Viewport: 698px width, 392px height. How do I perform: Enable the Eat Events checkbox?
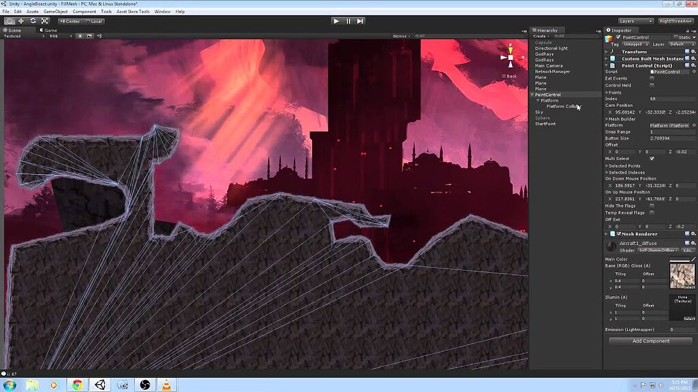651,78
